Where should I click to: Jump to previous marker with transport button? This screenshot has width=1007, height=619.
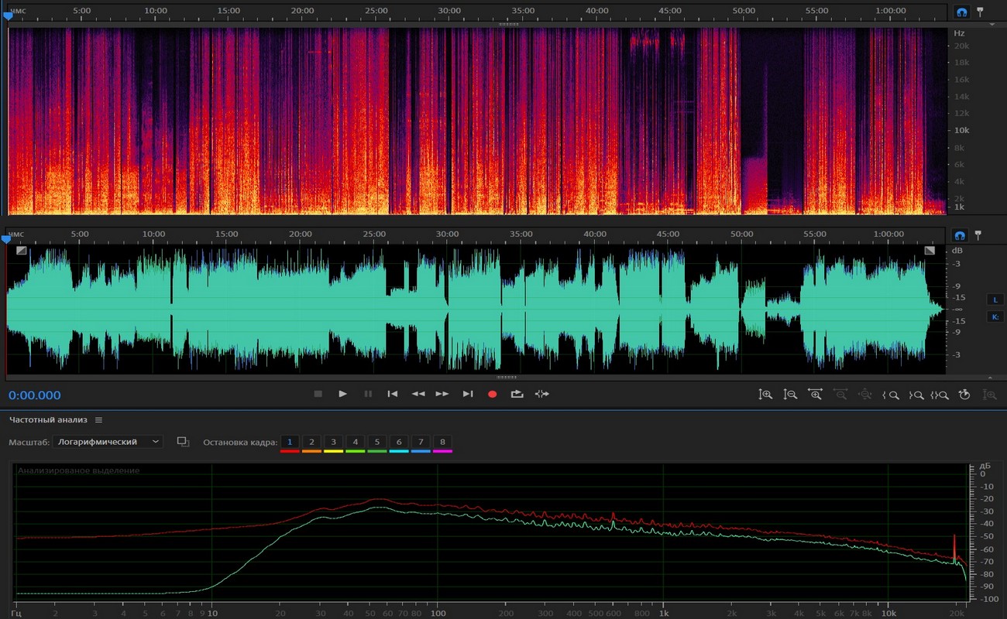pyautogui.click(x=393, y=394)
